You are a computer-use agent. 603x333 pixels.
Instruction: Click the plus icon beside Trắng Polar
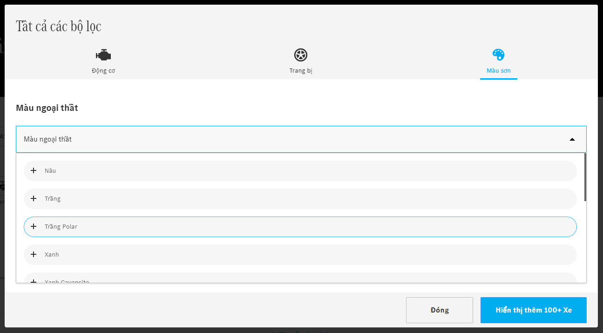34,227
